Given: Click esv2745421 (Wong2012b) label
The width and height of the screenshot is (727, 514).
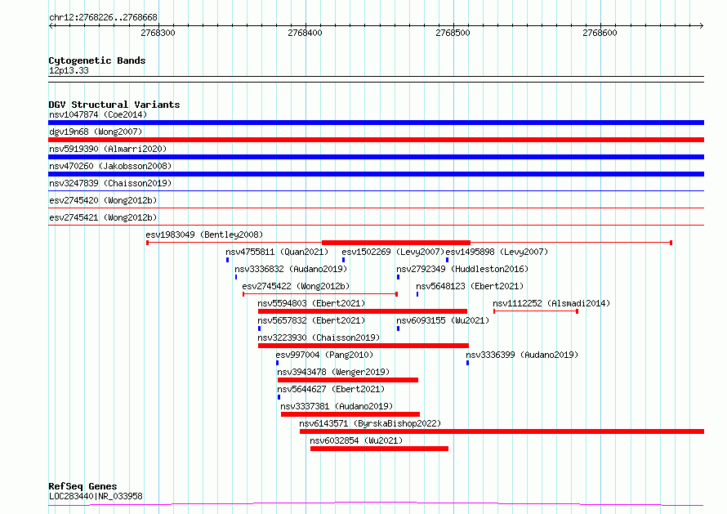Looking at the screenshot, I should coord(103,217).
